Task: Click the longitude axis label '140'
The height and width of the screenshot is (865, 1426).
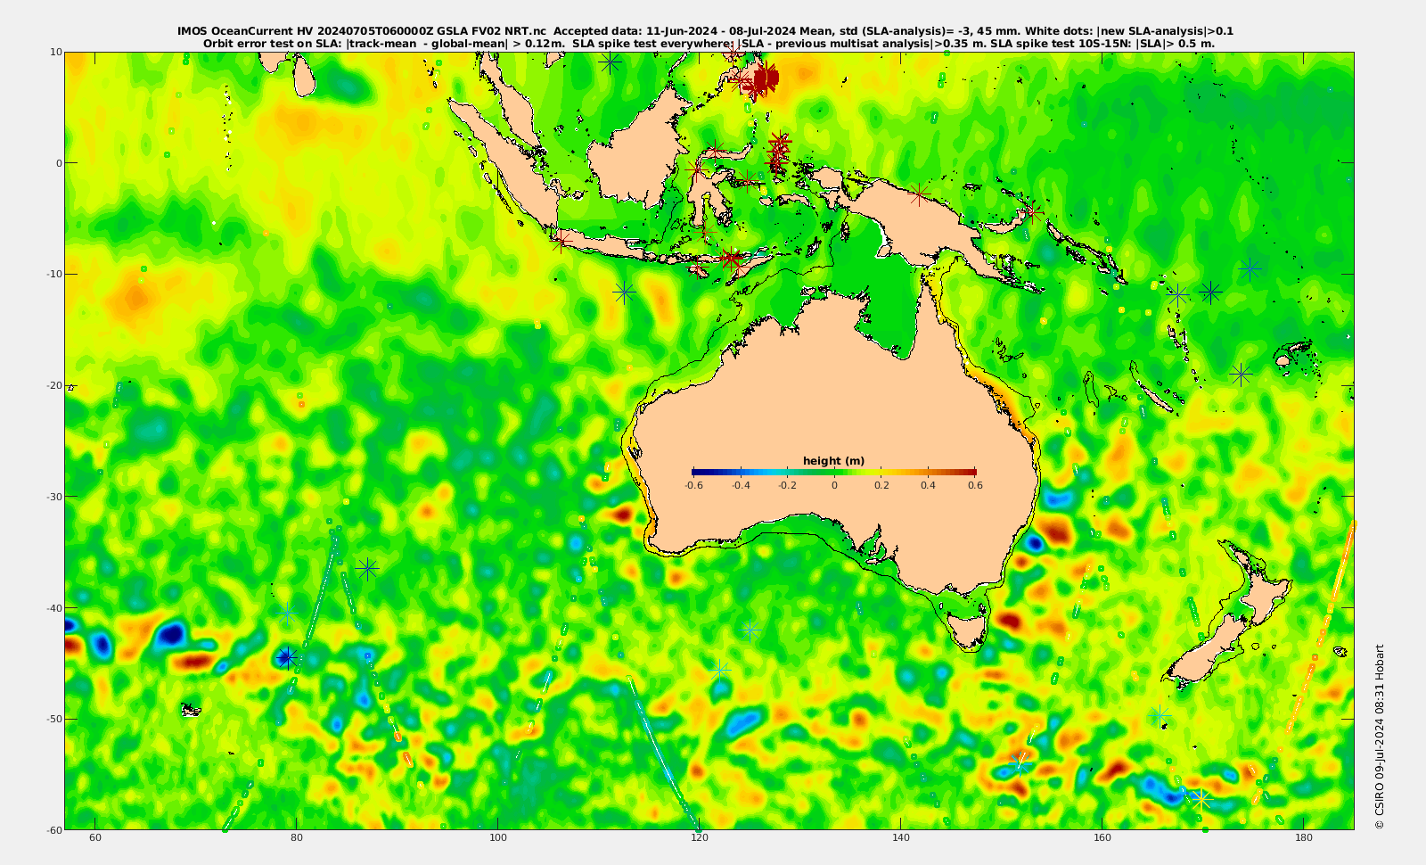Action: tap(900, 837)
